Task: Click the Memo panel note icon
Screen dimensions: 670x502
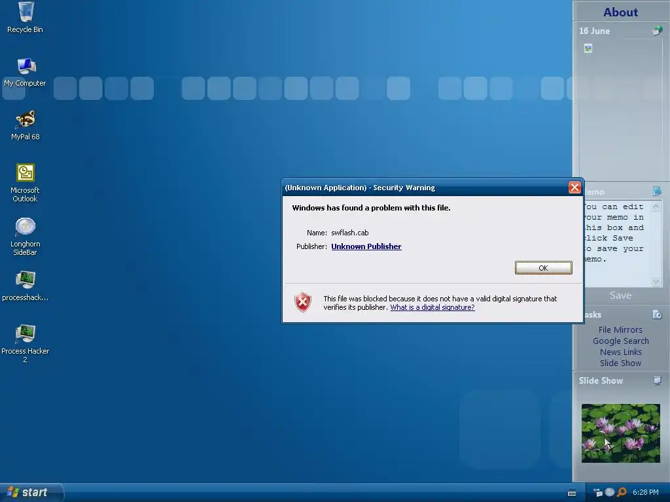Action: [x=657, y=191]
